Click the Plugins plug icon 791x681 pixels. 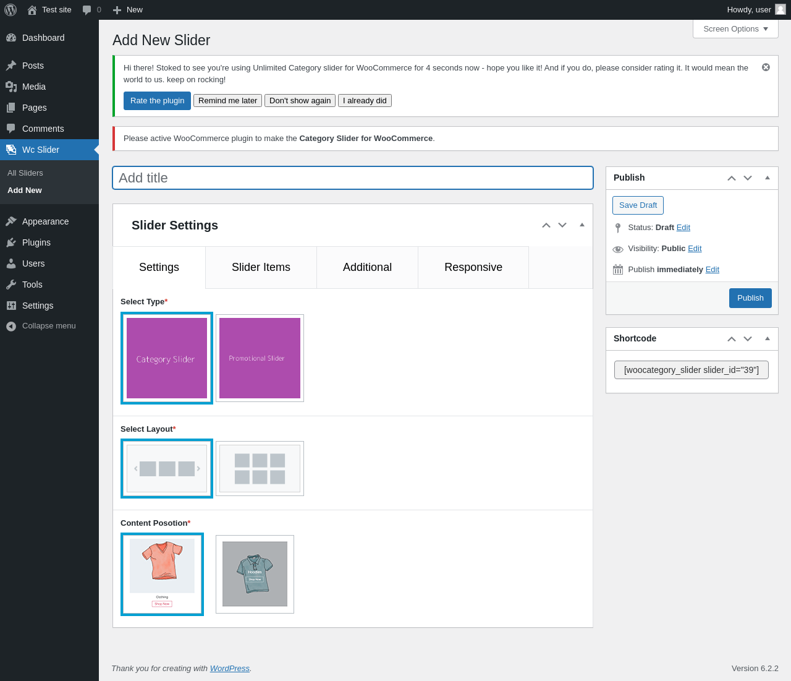11,242
